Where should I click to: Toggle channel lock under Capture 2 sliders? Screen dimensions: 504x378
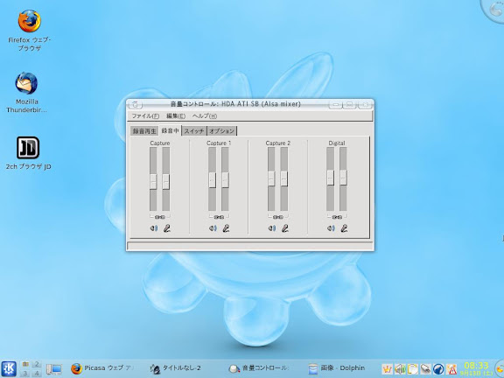tap(278, 217)
